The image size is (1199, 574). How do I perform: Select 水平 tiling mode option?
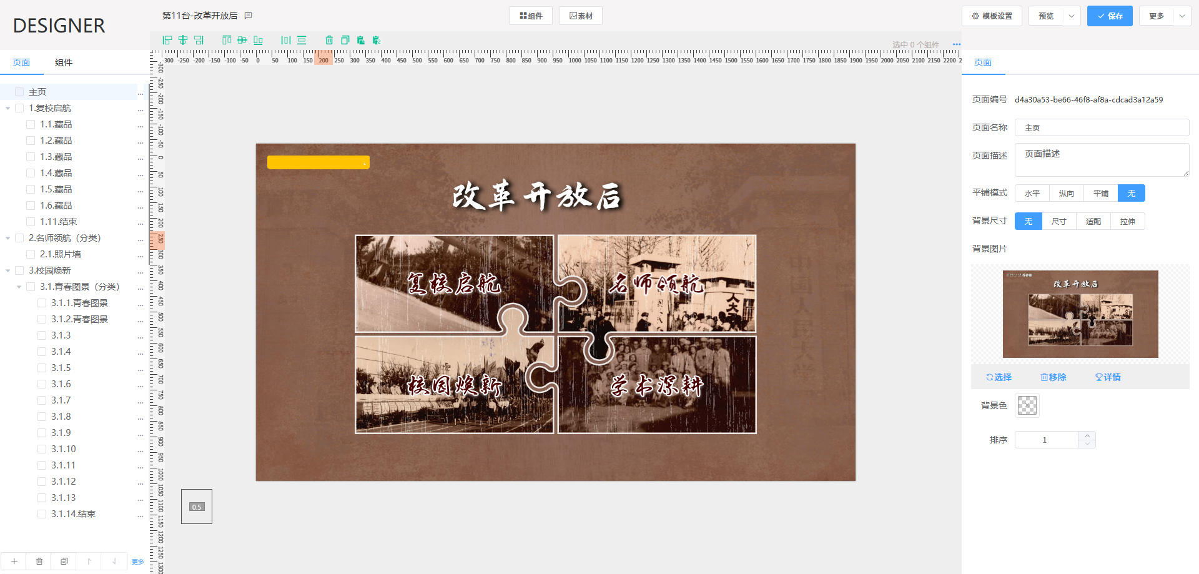point(1032,193)
